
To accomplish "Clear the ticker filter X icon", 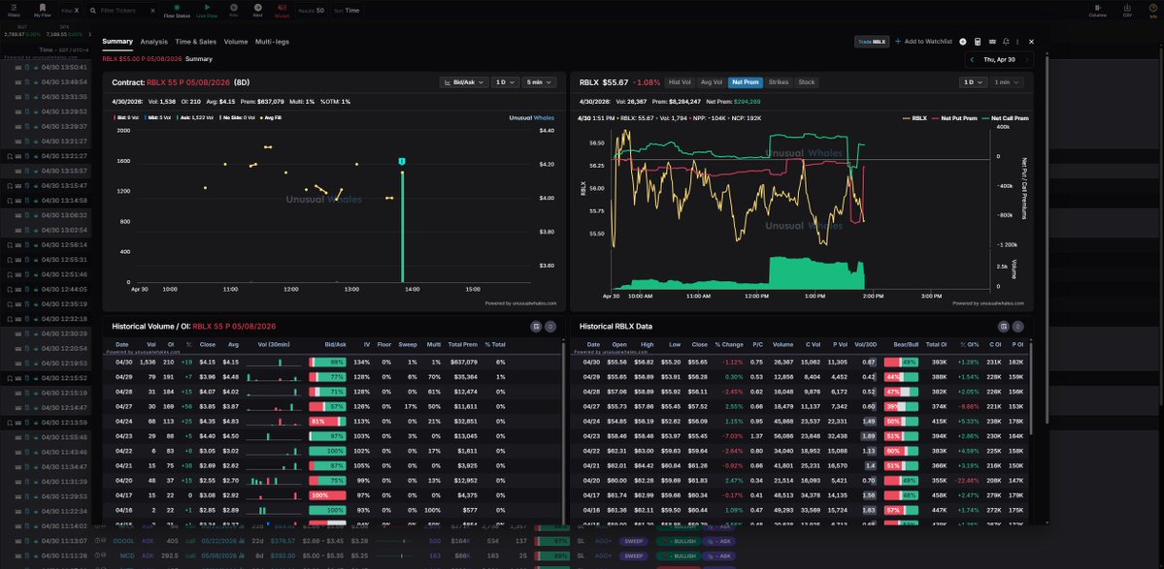I will (152, 11).
